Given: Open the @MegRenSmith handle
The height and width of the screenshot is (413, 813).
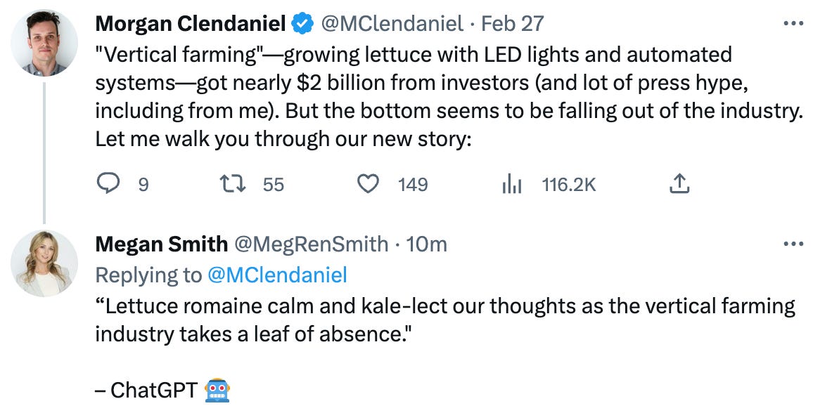Looking at the screenshot, I should coord(311,244).
